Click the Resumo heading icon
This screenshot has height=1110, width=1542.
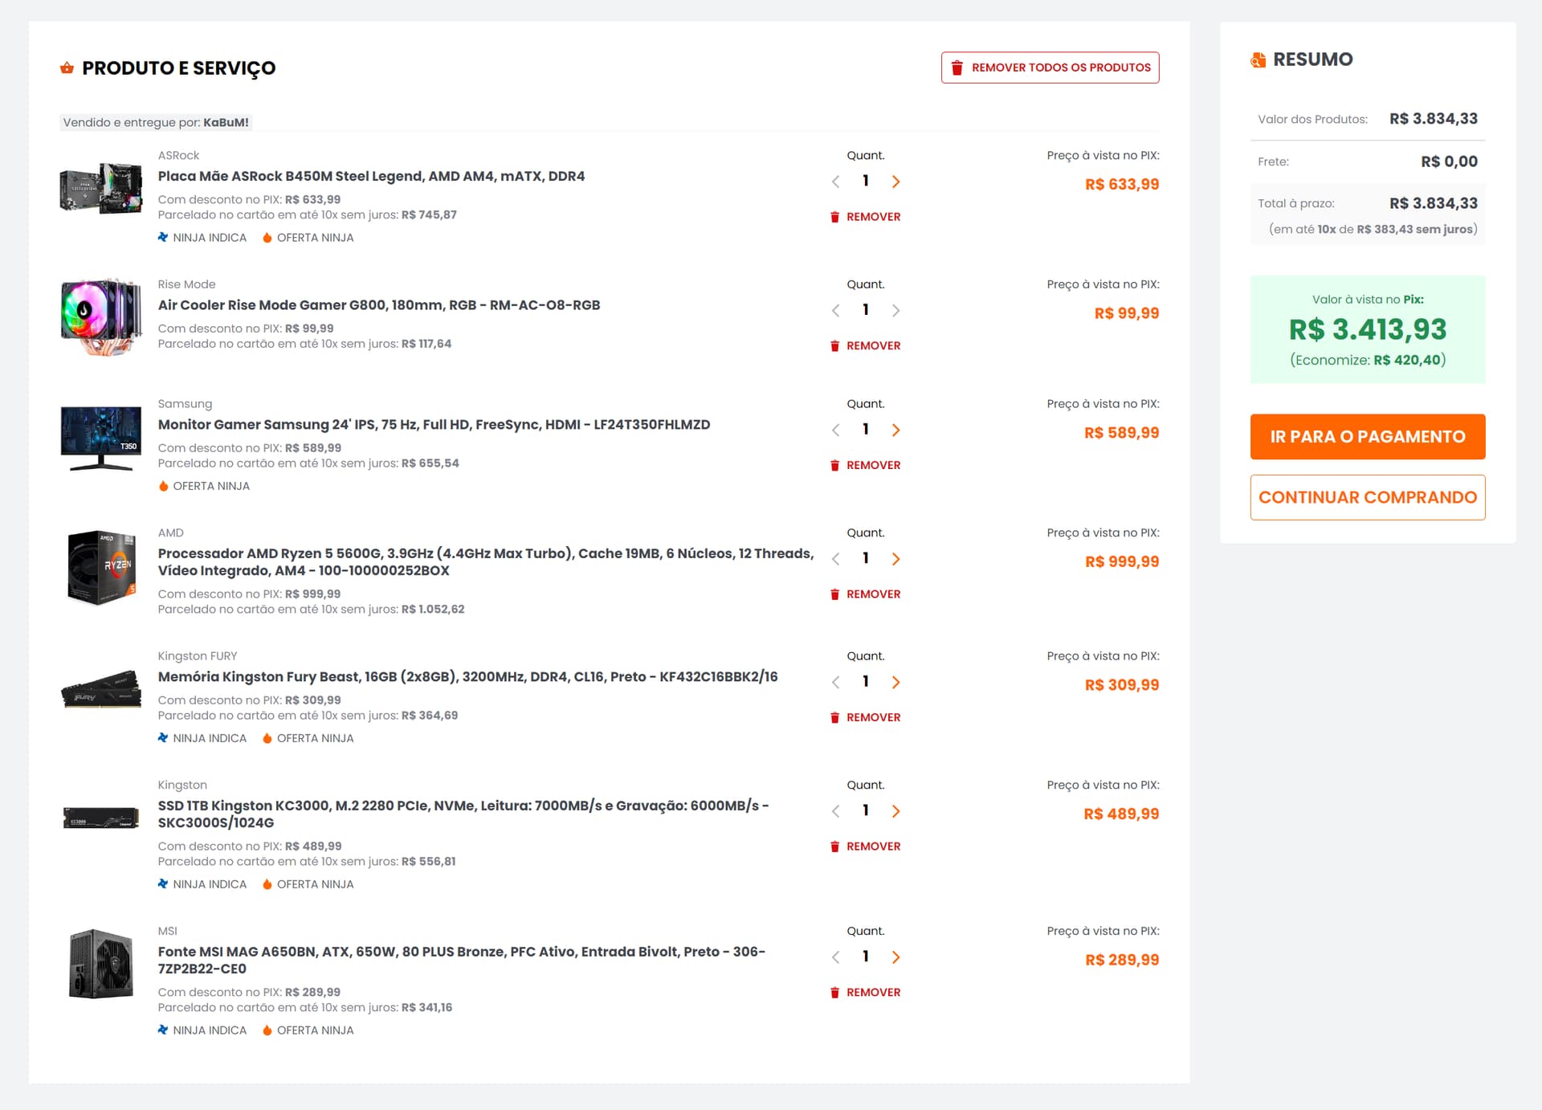(x=1258, y=59)
